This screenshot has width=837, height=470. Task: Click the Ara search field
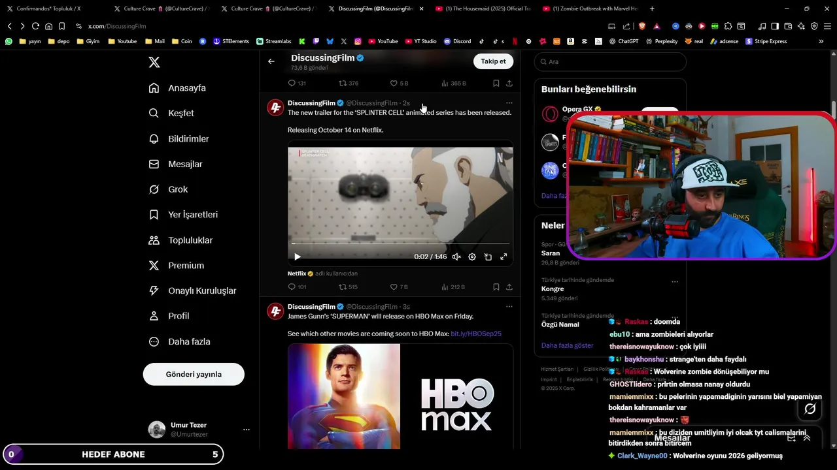[610, 61]
